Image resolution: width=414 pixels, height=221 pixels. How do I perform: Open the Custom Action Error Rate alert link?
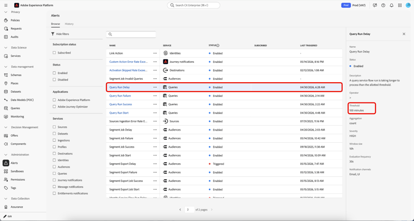pos(129,62)
